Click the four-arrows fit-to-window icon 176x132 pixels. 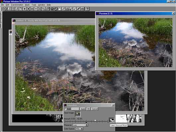coord(40,9)
